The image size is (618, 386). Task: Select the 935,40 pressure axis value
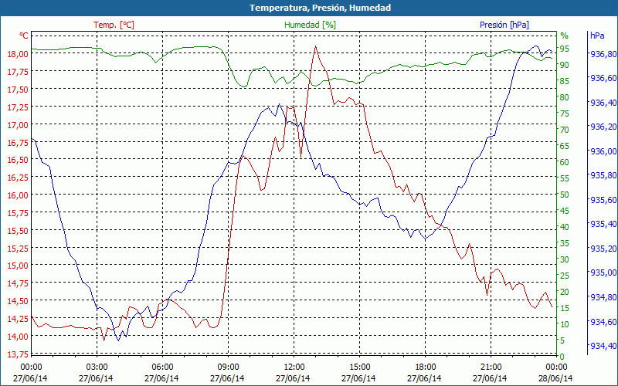(602, 224)
